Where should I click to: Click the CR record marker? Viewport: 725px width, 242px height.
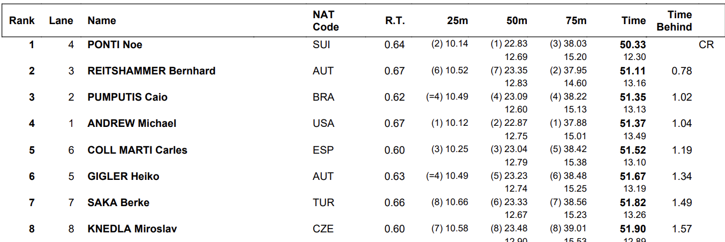click(706, 45)
